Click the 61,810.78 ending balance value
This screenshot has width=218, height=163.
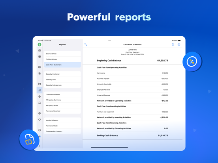[x=163, y=135]
